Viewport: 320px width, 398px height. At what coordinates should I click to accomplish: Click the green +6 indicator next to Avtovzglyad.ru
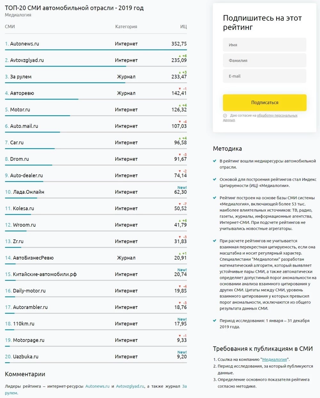tap(183, 56)
